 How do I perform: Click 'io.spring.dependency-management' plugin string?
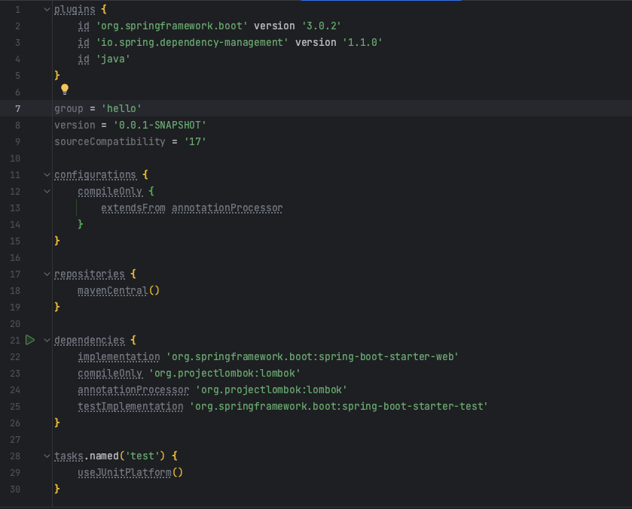click(x=192, y=42)
